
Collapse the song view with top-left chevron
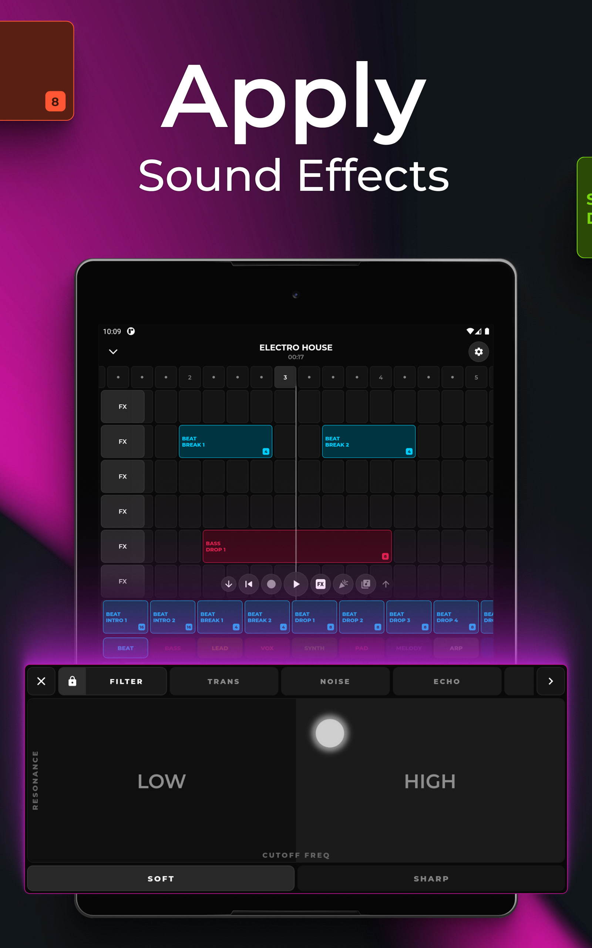pyautogui.click(x=113, y=352)
